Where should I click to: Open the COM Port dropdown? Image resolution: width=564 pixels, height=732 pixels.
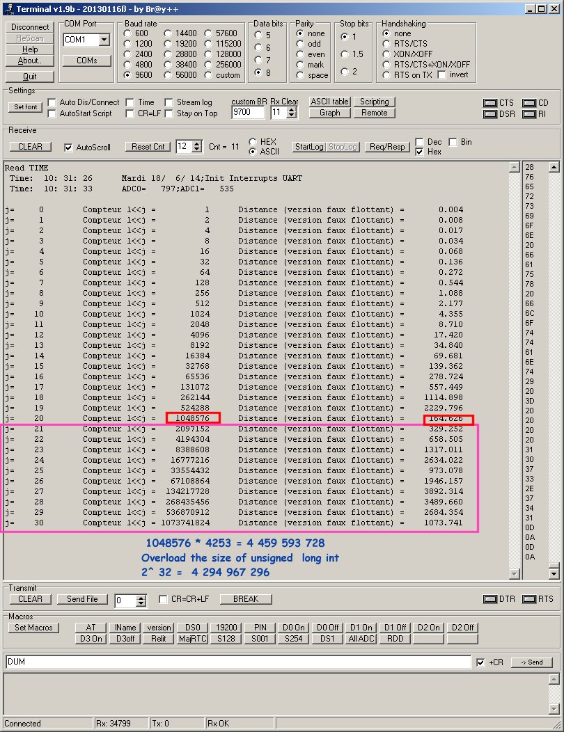(x=104, y=40)
